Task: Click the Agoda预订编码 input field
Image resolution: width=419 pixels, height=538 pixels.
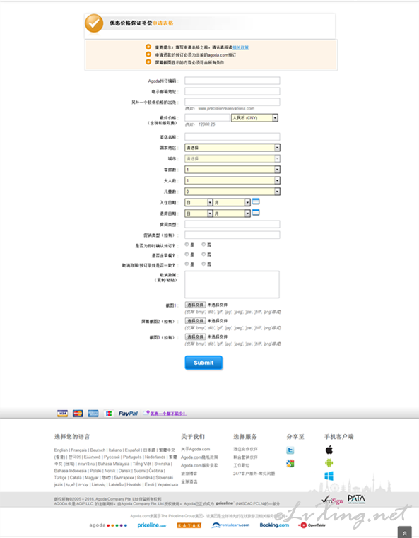Action: 232,81
